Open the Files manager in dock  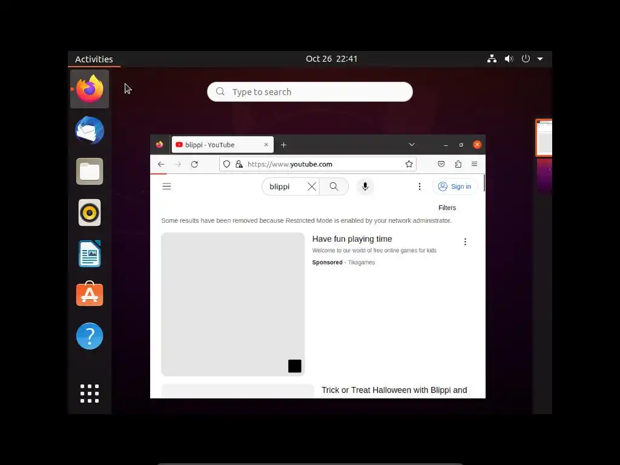point(90,171)
